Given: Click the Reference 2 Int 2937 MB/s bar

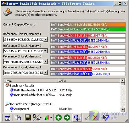Looking at the screenshot, I should point(88,47).
